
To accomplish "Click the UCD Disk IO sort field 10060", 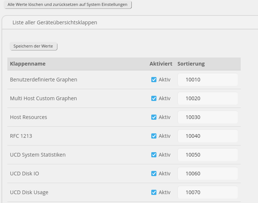I will pyautogui.click(x=208, y=174).
